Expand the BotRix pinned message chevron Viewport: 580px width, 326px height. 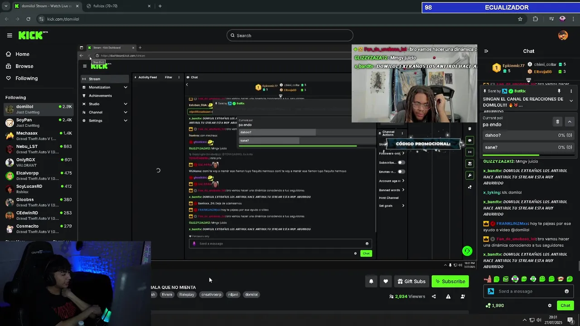click(571, 101)
